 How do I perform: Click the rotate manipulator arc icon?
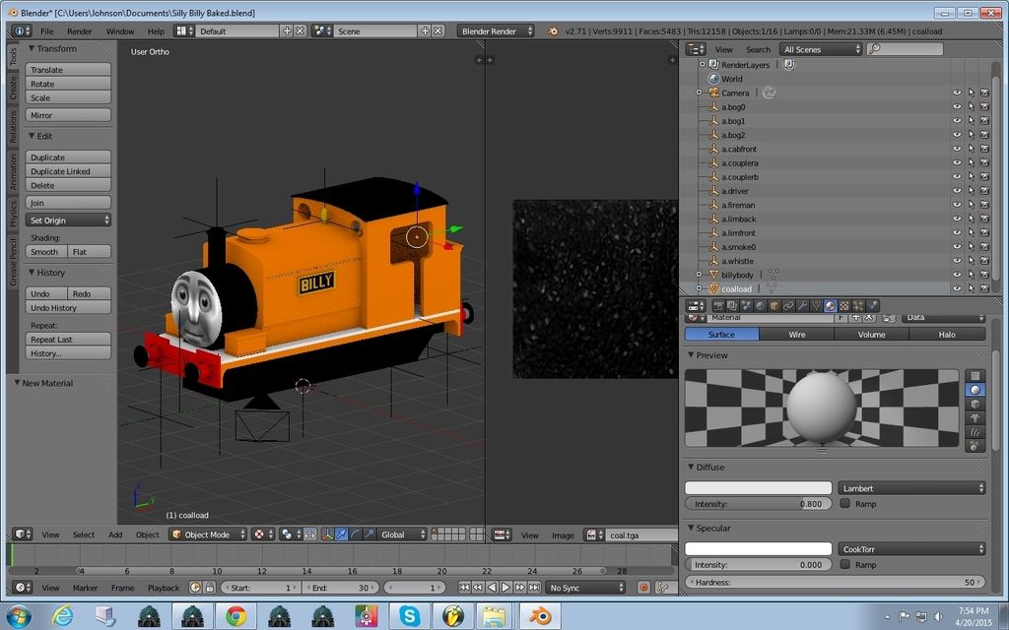click(355, 535)
